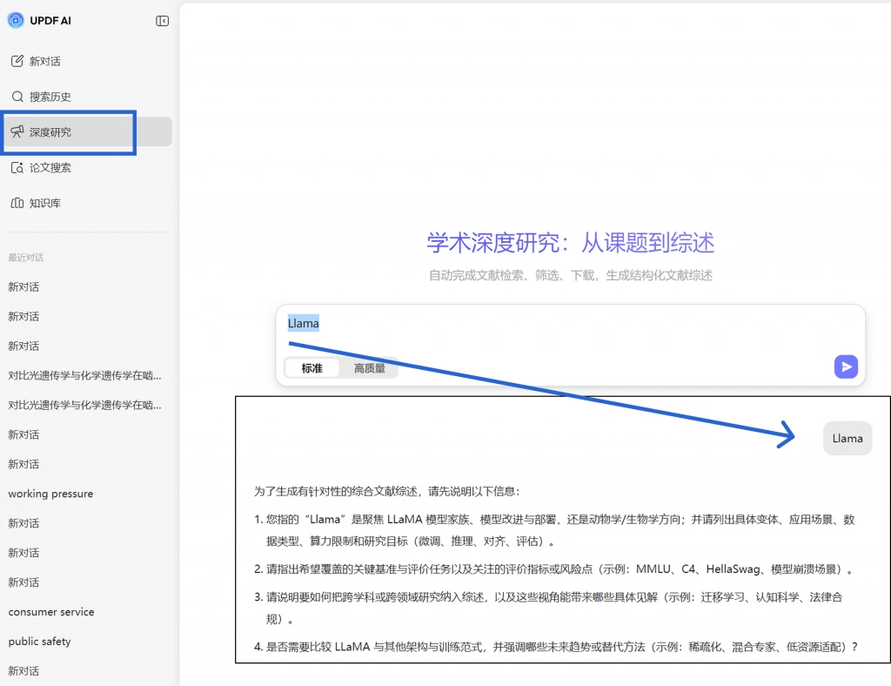Click question 1 about the LLaMA 模型家族
Image resolution: width=891 pixels, height=686 pixels.
click(x=554, y=529)
